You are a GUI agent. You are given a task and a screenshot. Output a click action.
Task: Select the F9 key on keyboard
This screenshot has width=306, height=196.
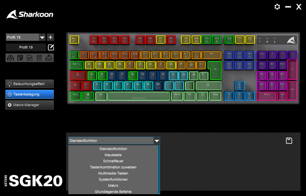[x=186, y=40]
